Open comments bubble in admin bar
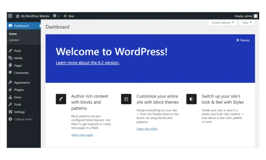The height and width of the screenshot is (160, 266). (x=55, y=16)
